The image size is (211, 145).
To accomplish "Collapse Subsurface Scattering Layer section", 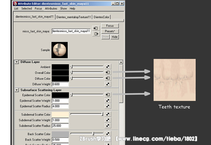I will point(17,90).
